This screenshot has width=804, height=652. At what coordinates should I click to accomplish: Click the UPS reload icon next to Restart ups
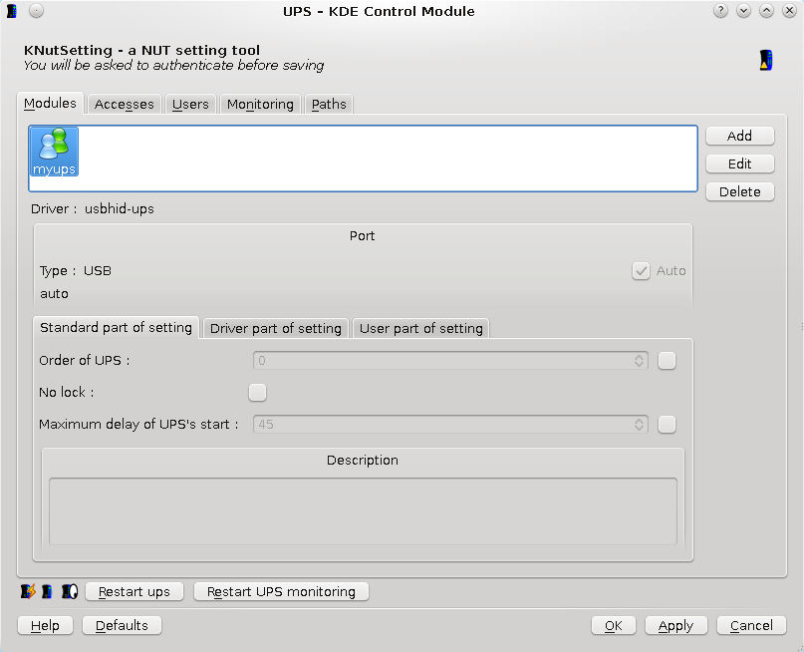tap(69, 591)
